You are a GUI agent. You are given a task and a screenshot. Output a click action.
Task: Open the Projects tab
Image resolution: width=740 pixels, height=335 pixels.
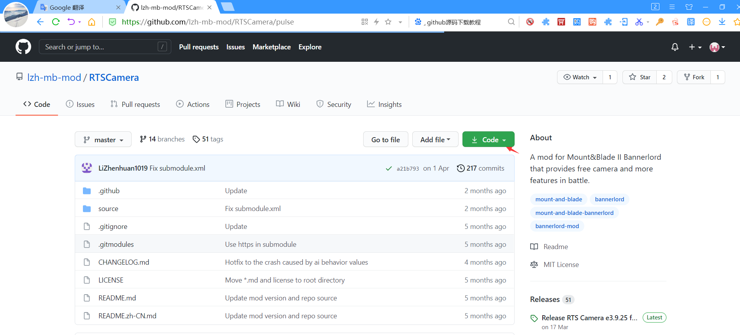coord(243,104)
